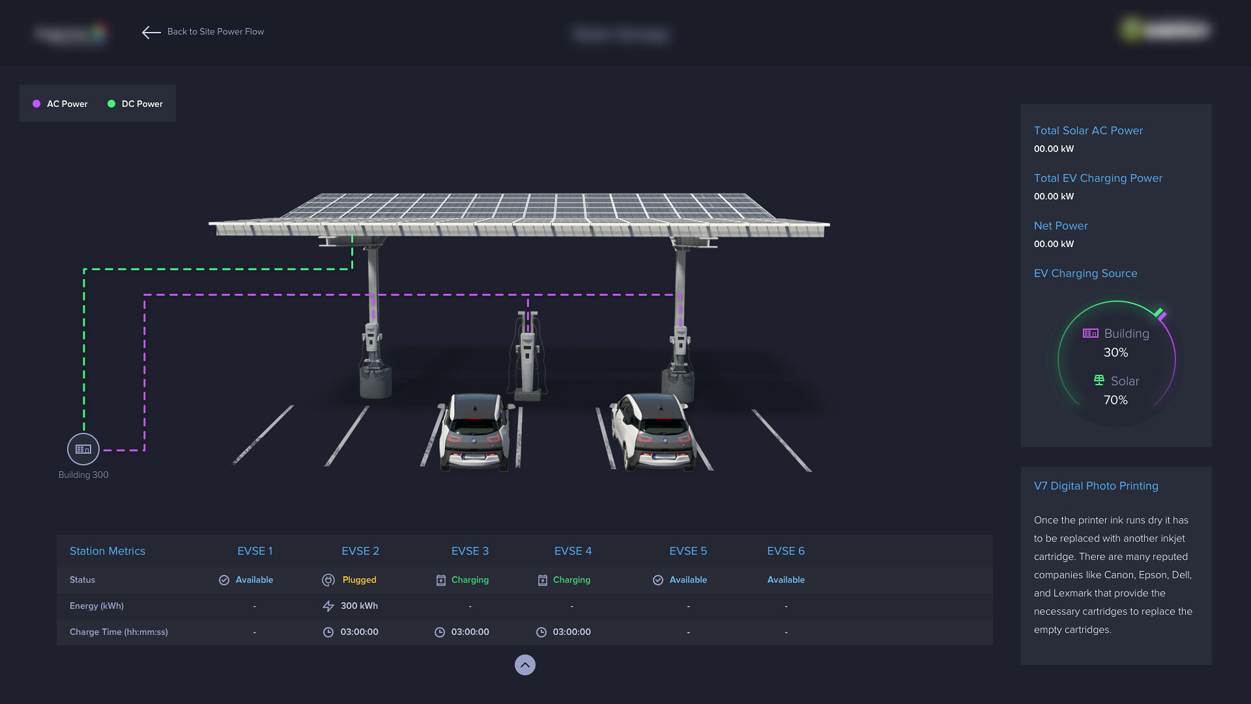
Task: Collapse the Station Metrics panel chevron
Action: (x=525, y=665)
